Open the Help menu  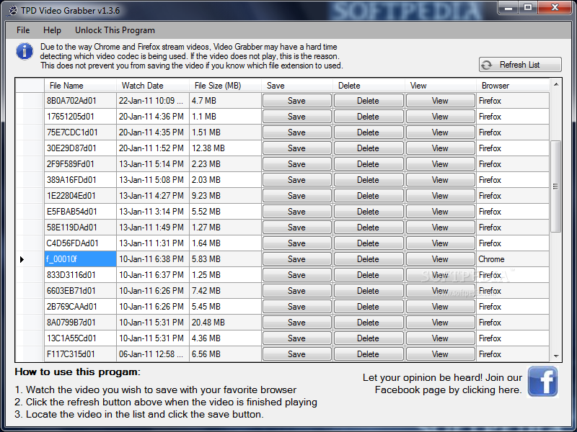(52, 30)
